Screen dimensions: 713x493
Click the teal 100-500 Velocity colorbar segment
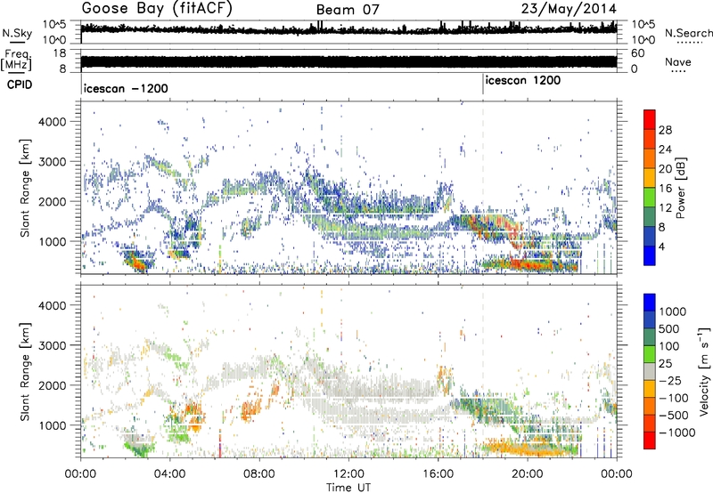pyautogui.click(x=650, y=337)
